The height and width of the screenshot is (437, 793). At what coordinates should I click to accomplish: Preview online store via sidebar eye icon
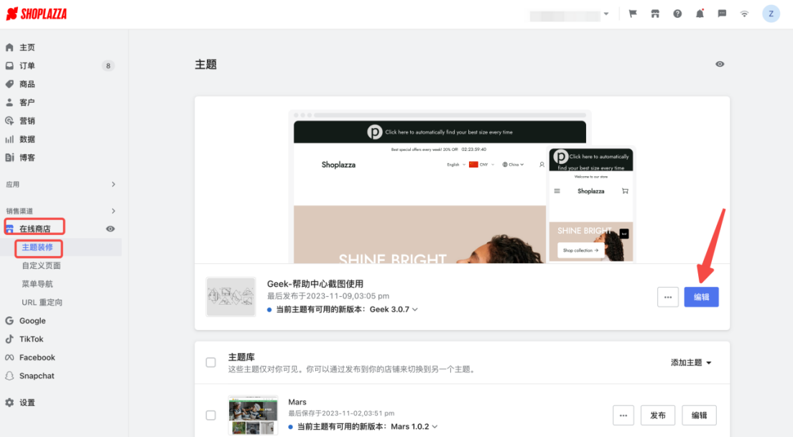[110, 229]
